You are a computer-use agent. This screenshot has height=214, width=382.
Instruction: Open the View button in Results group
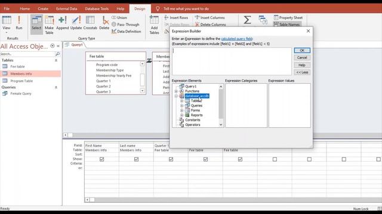(x=7, y=24)
